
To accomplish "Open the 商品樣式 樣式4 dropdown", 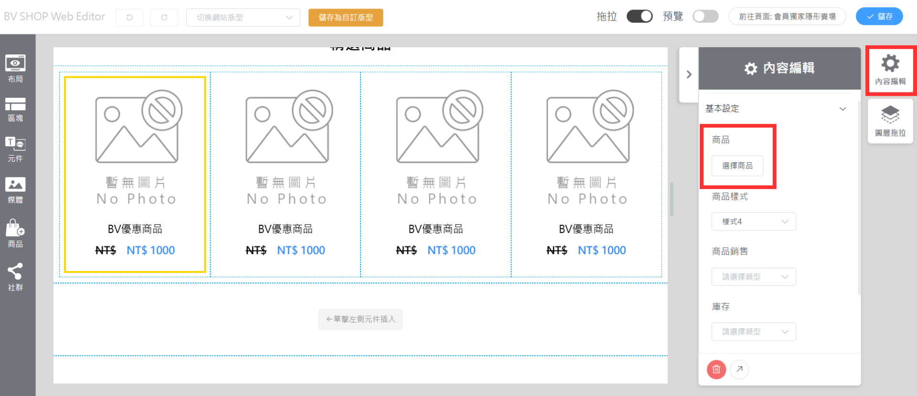I will [754, 221].
